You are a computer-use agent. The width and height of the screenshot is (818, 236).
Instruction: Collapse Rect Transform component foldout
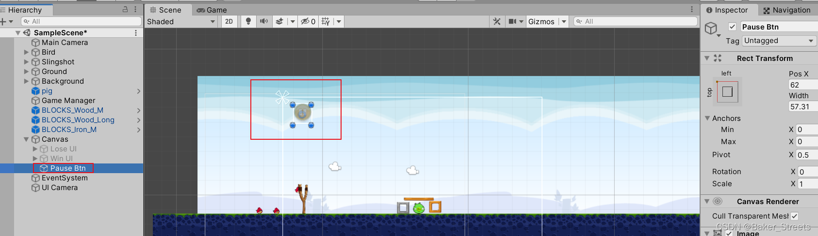pos(707,58)
